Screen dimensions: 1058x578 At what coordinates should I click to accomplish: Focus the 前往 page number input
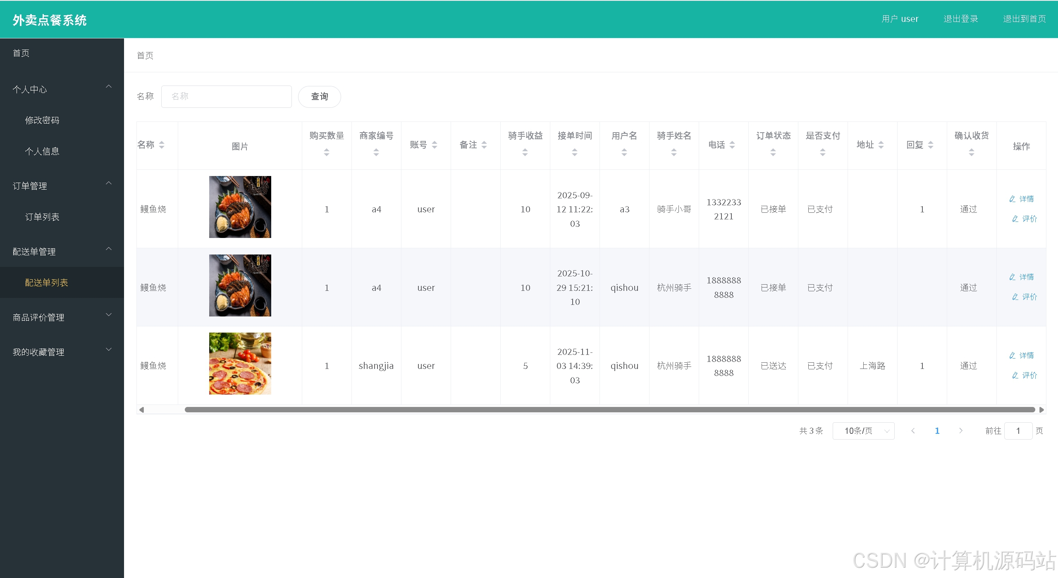[1018, 431]
